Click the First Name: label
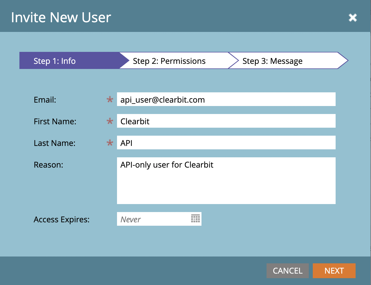371x285 pixels. tap(55, 121)
